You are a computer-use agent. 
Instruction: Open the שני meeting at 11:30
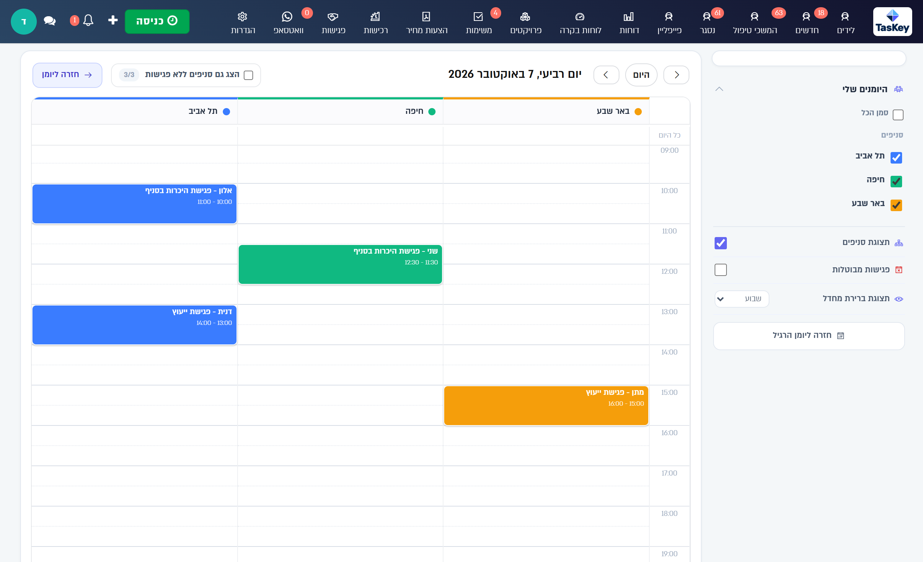click(340, 264)
